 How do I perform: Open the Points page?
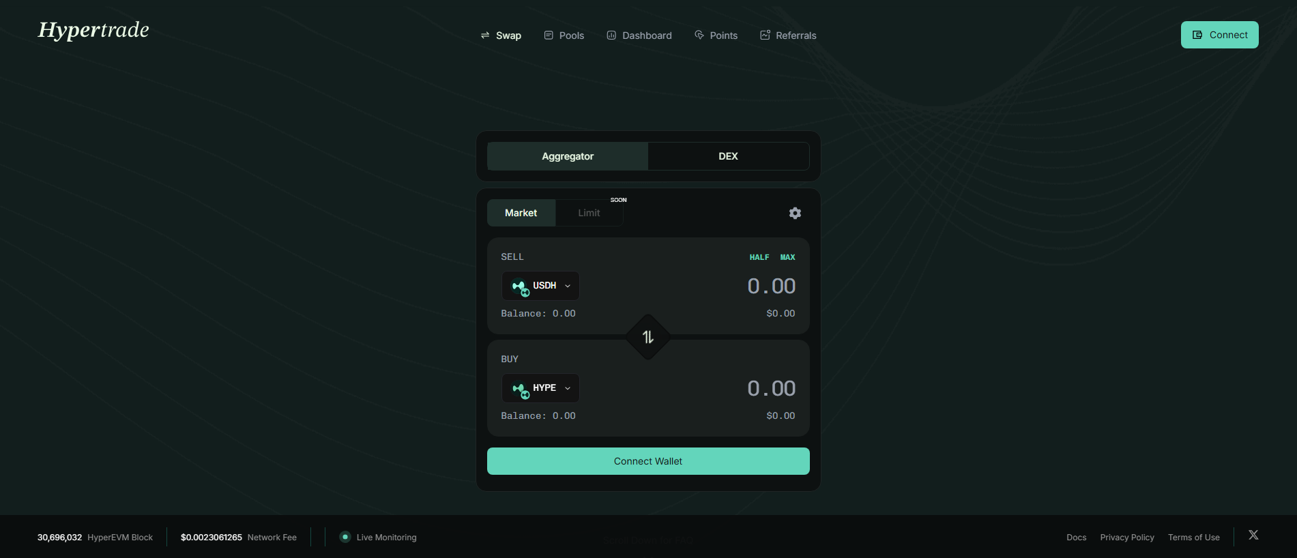click(716, 35)
